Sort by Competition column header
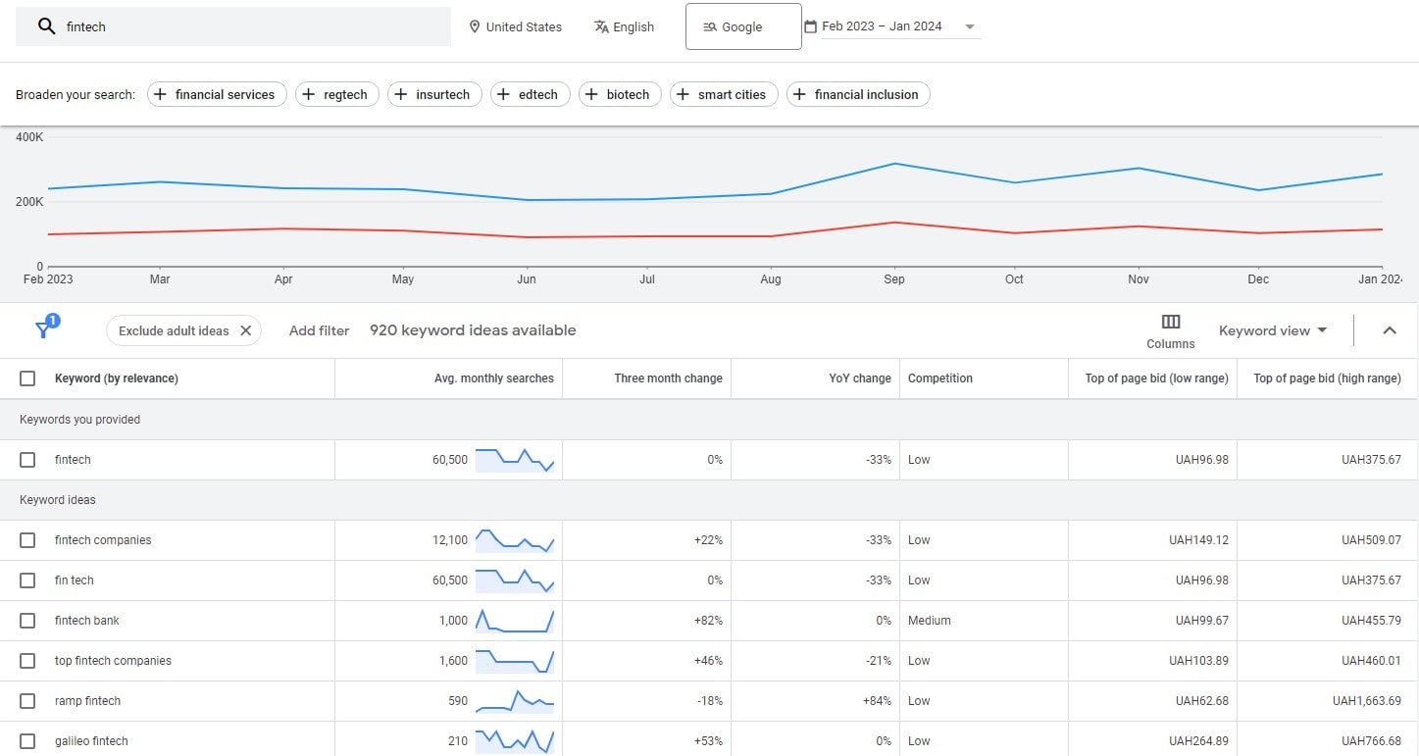The width and height of the screenshot is (1419, 756). (x=940, y=378)
